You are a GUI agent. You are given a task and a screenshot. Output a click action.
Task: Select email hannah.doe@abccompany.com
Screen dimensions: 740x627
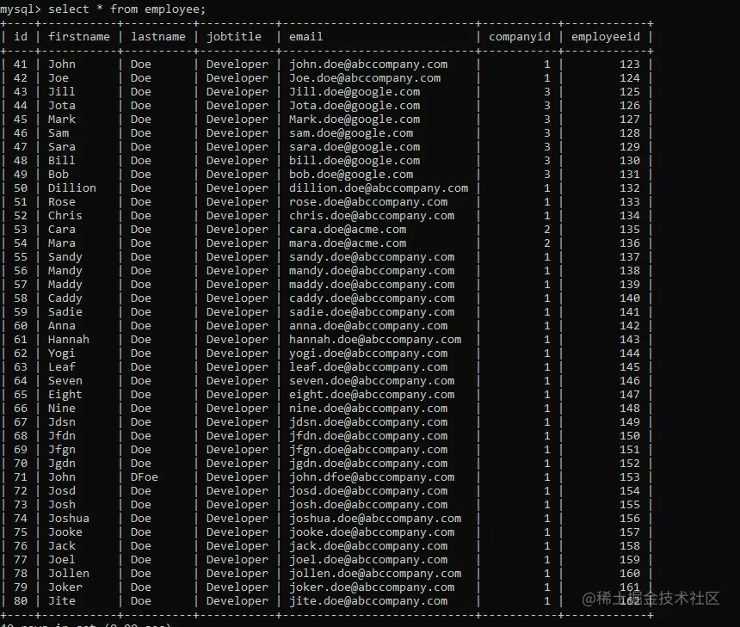tap(375, 339)
